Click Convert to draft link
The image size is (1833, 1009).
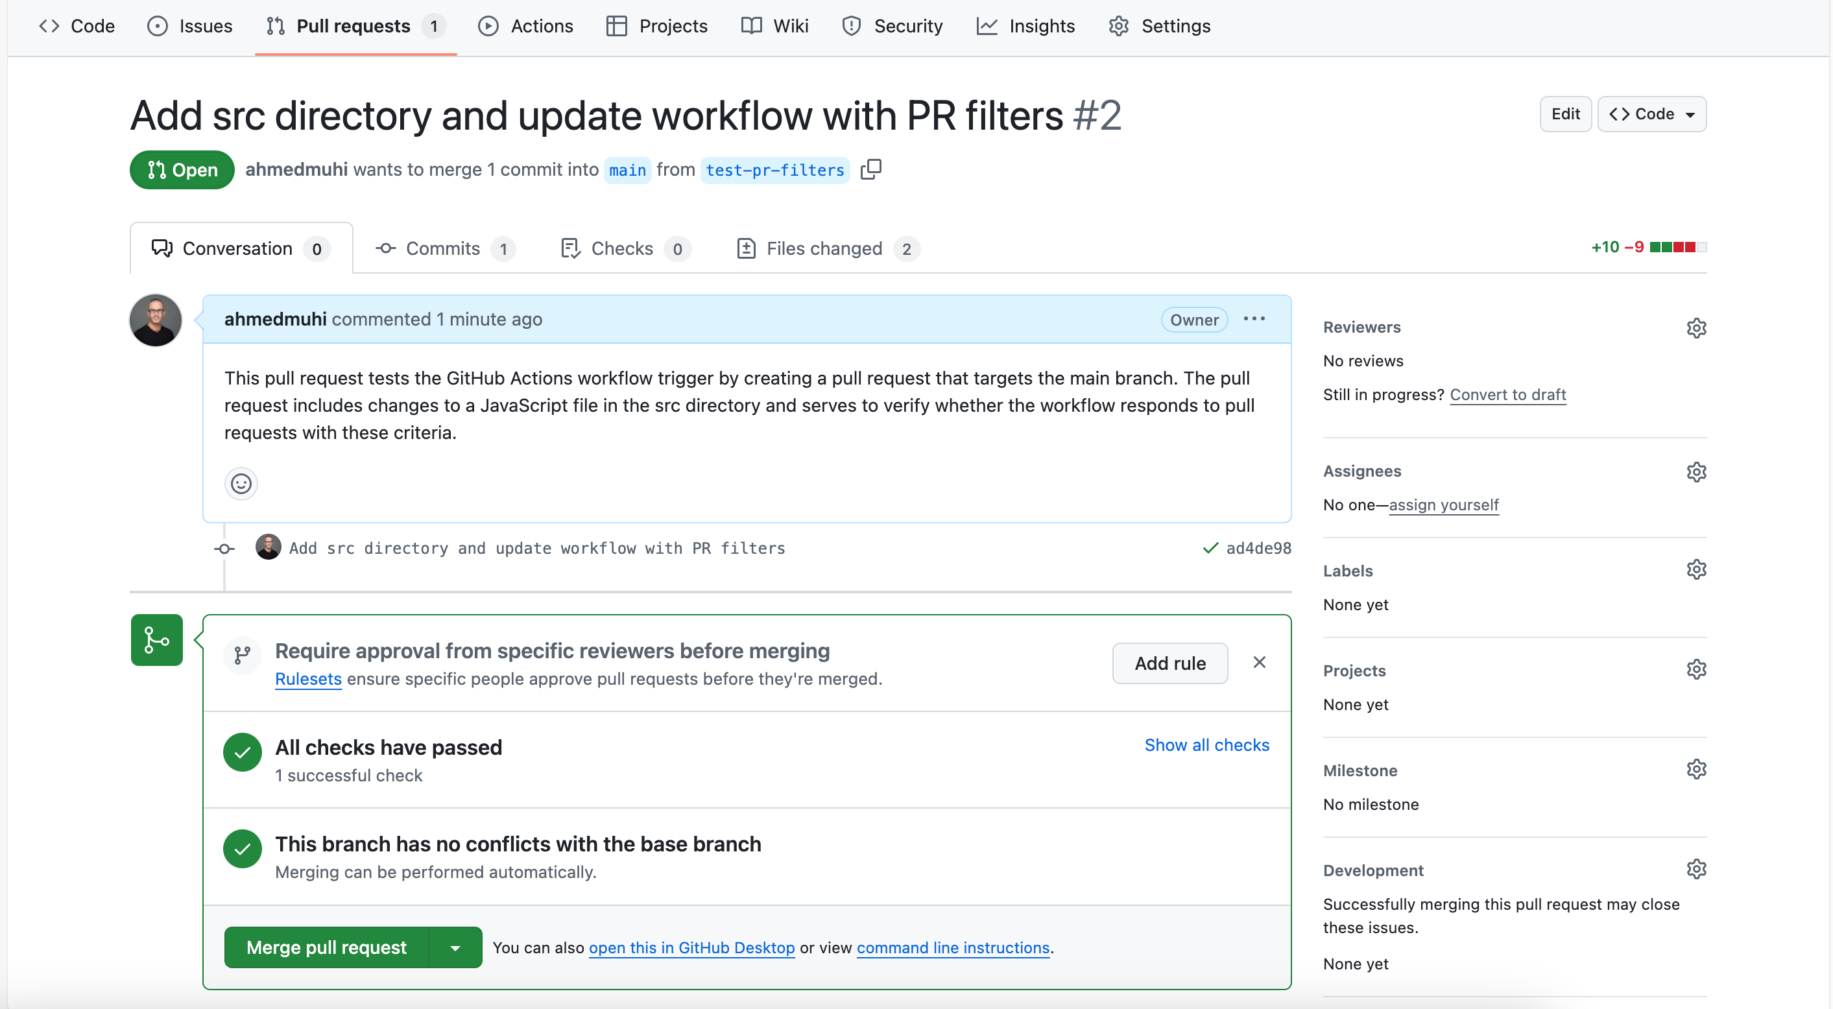[x=1508, y=394]
